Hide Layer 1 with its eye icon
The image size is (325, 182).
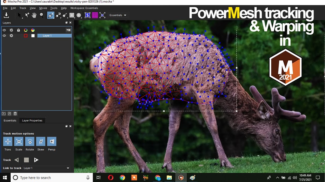[4, 36]
